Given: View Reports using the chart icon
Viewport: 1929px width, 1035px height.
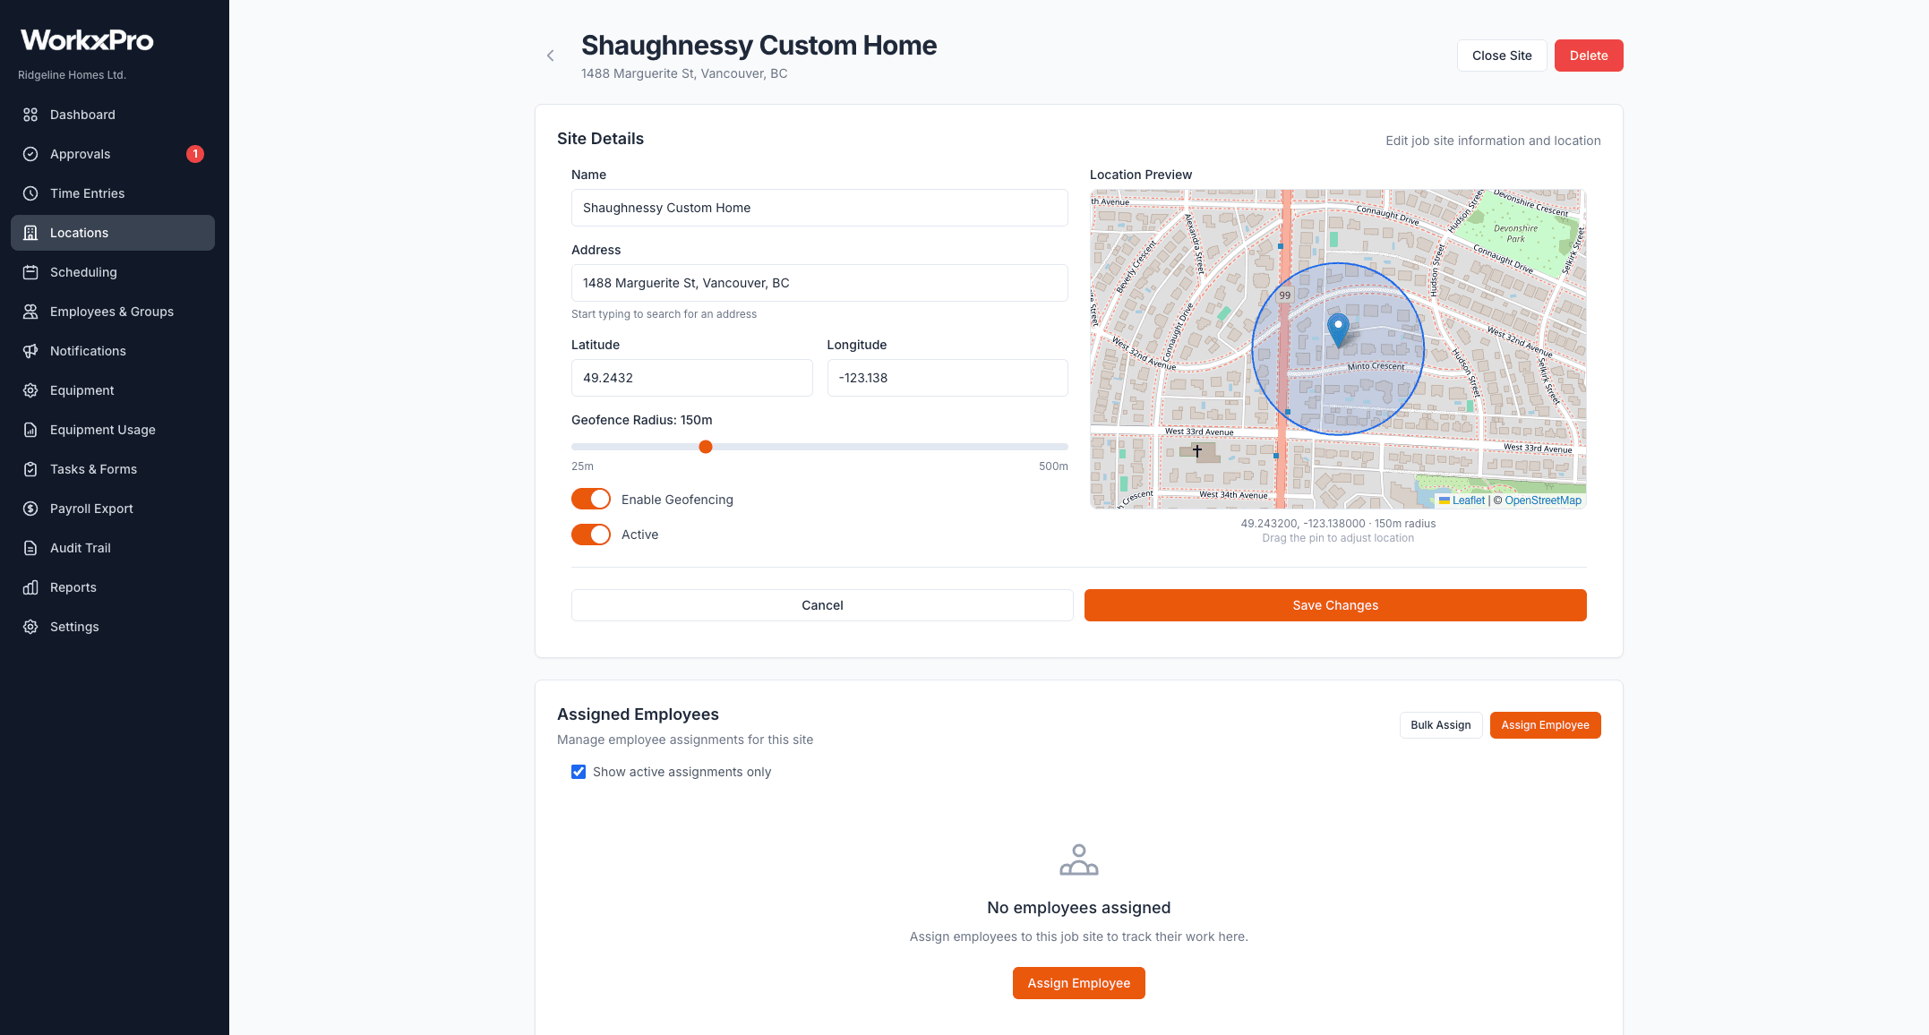Looking at the screenshot, I should coord(73,587).
